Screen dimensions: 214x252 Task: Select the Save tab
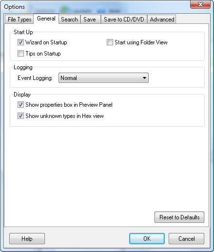[90, 19]
